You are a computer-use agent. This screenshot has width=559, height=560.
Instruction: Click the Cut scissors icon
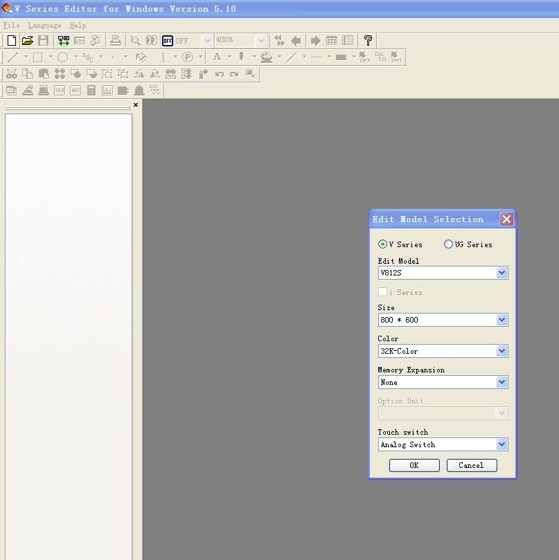click(x=11, y=74)
